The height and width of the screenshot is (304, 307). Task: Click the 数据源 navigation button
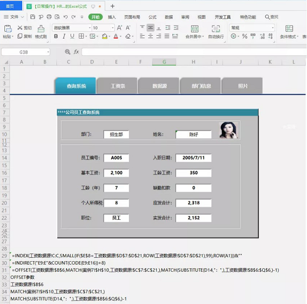(159, 86)
